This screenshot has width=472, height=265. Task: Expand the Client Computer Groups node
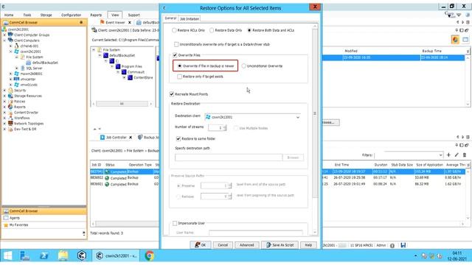4,35
